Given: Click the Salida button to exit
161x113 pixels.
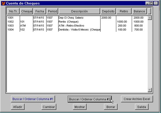Looking at the screenshot, I should click(141, 107).
